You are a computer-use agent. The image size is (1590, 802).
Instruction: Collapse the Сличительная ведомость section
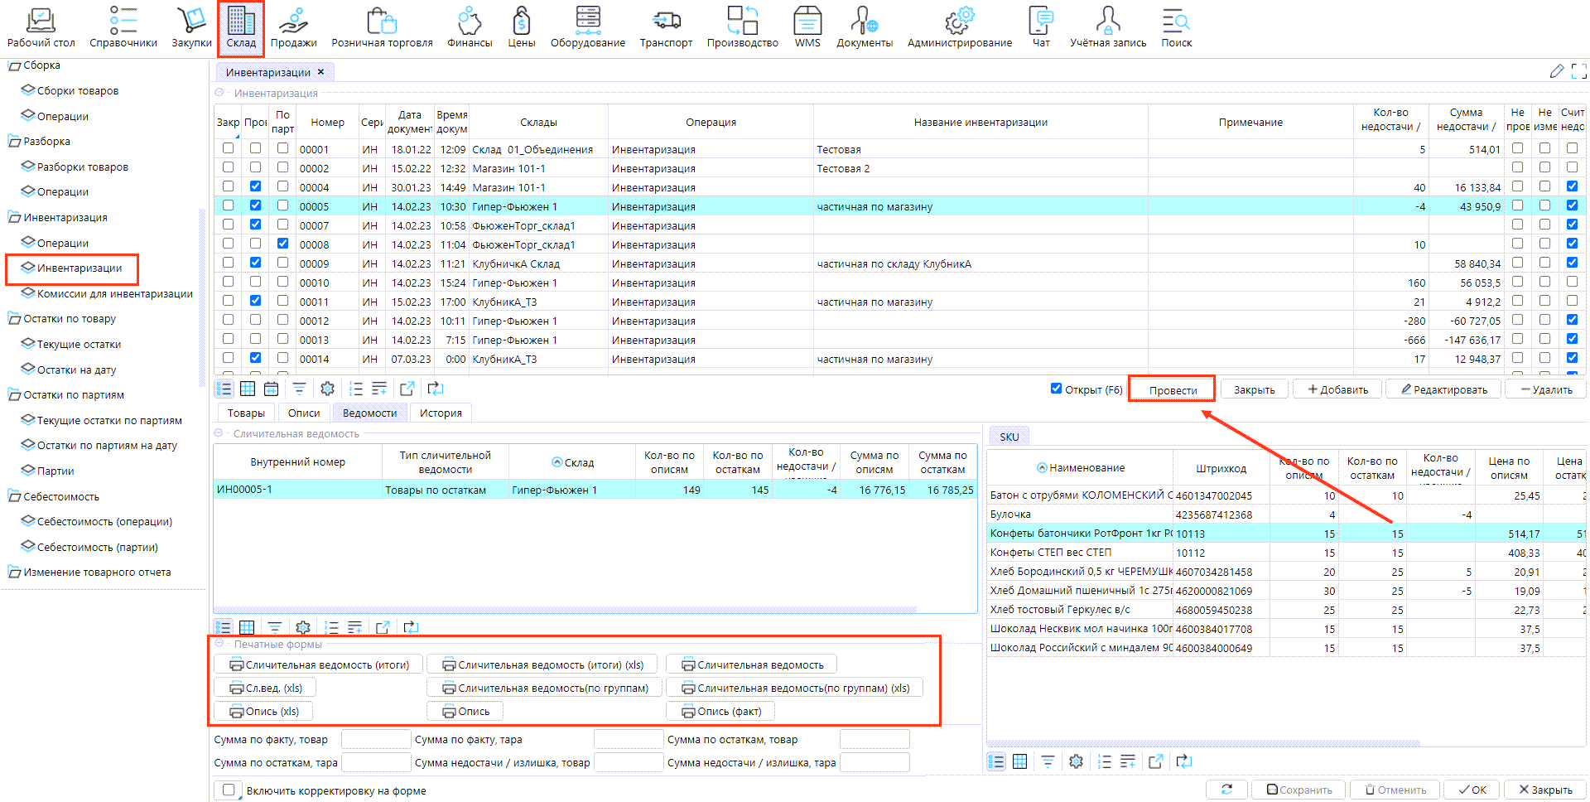pos(219,433)
